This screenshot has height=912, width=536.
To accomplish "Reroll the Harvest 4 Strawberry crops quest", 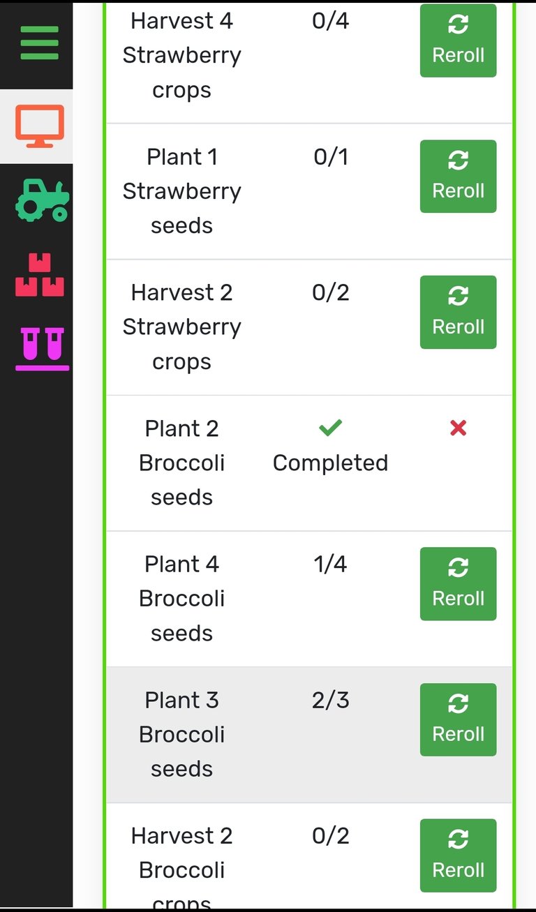I will coord(458,40).
